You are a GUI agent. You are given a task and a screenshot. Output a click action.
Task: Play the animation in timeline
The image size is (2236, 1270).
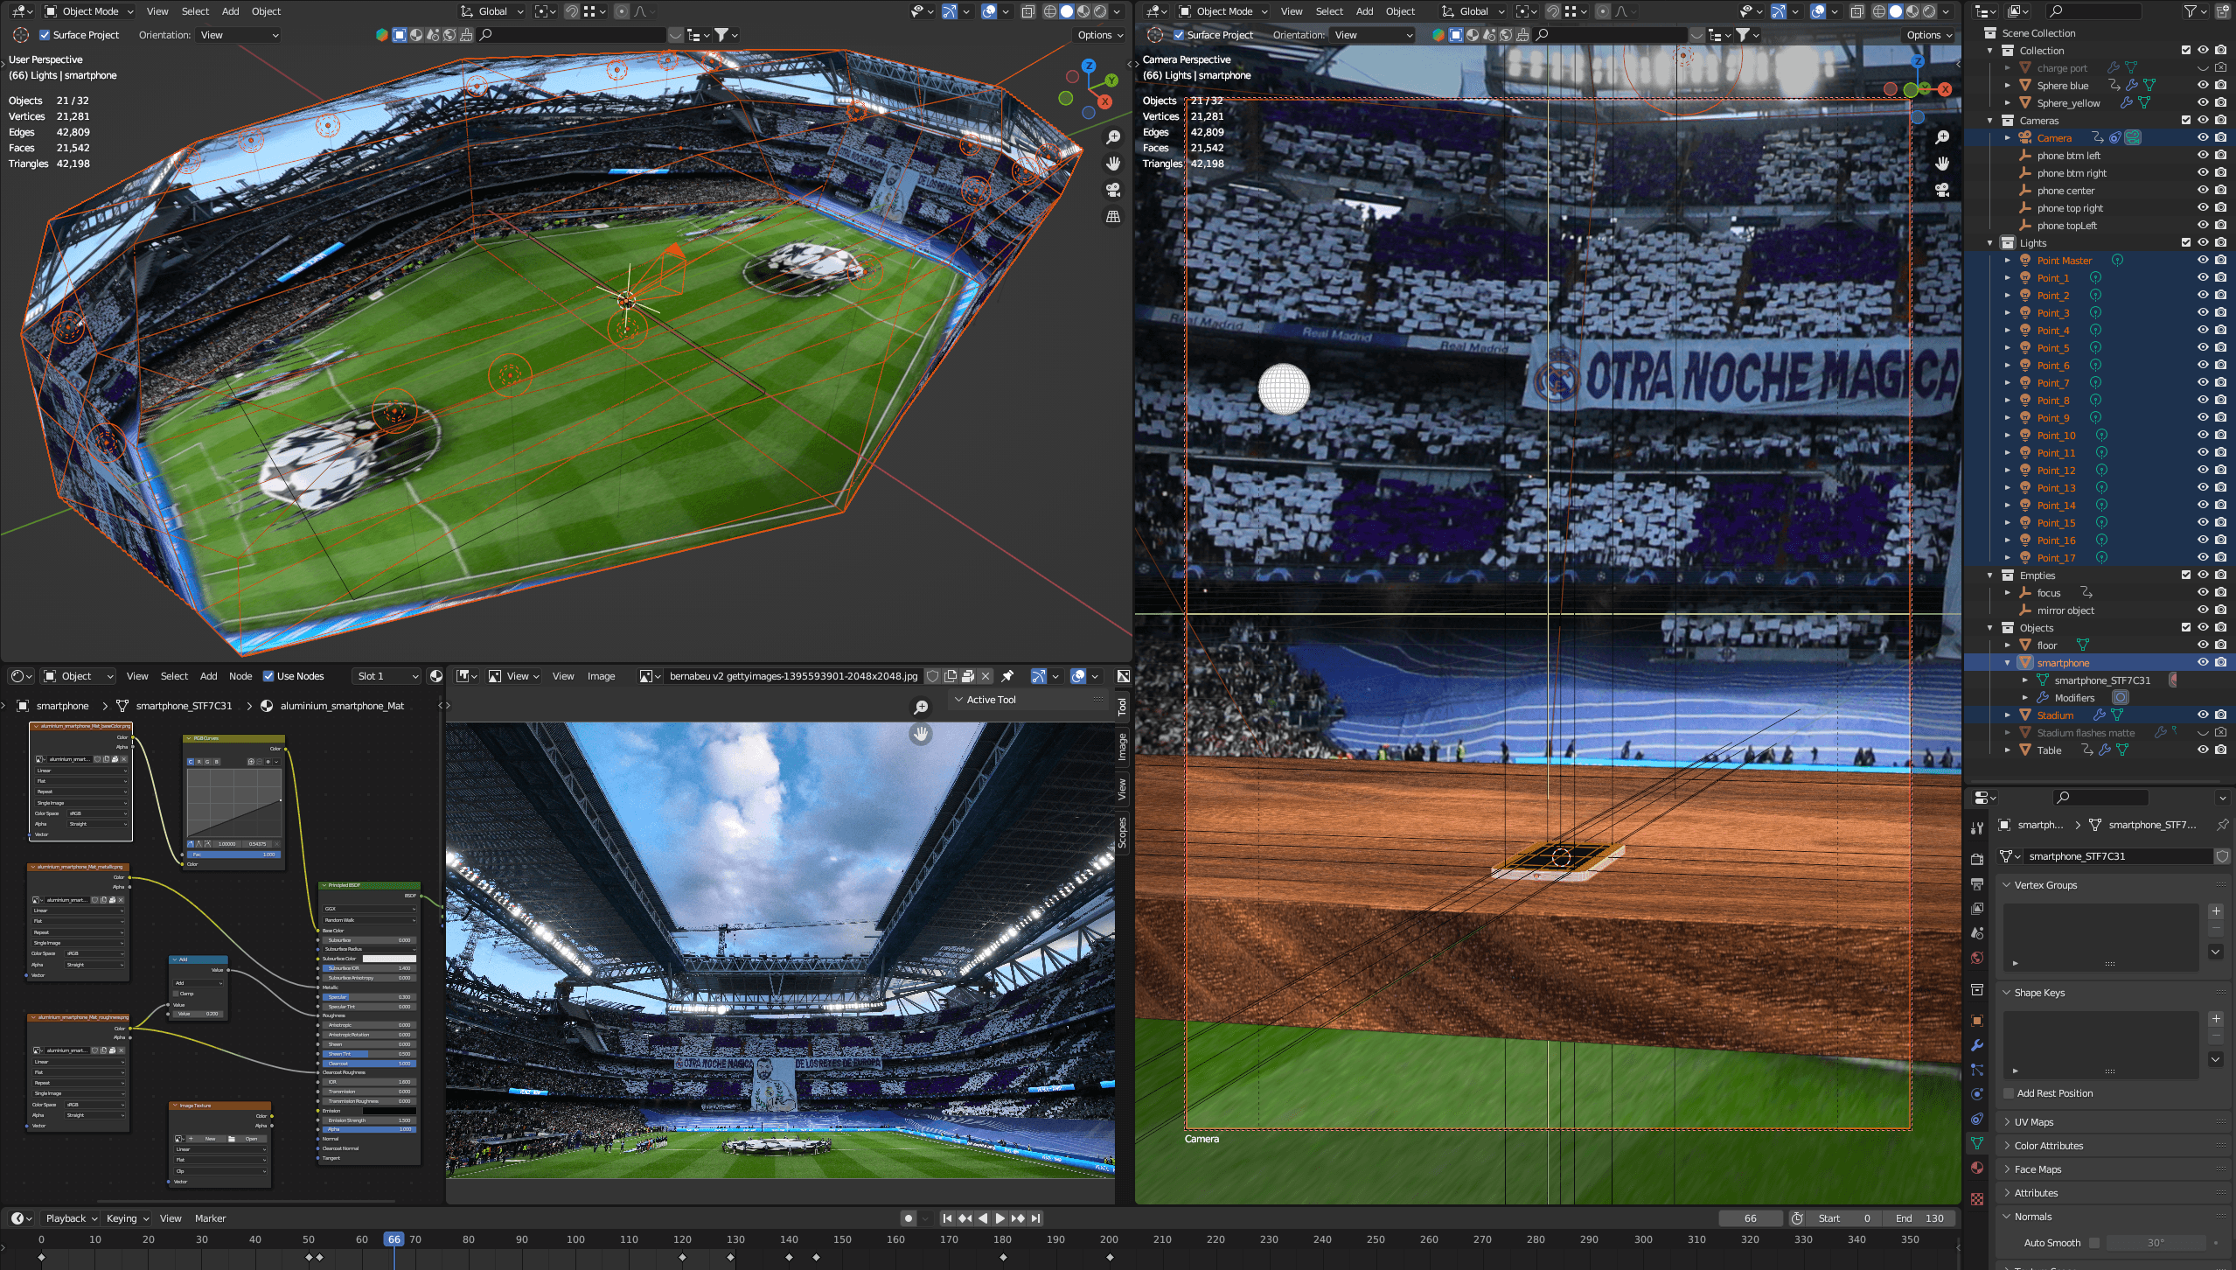[1000, 1218]
